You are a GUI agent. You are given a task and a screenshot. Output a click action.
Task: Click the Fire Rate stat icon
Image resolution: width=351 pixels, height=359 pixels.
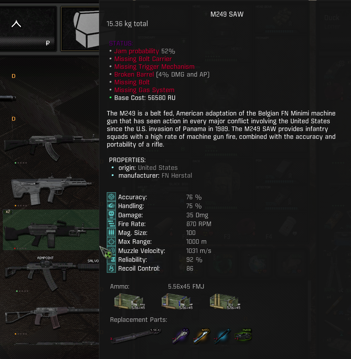(x=111, y=224)
